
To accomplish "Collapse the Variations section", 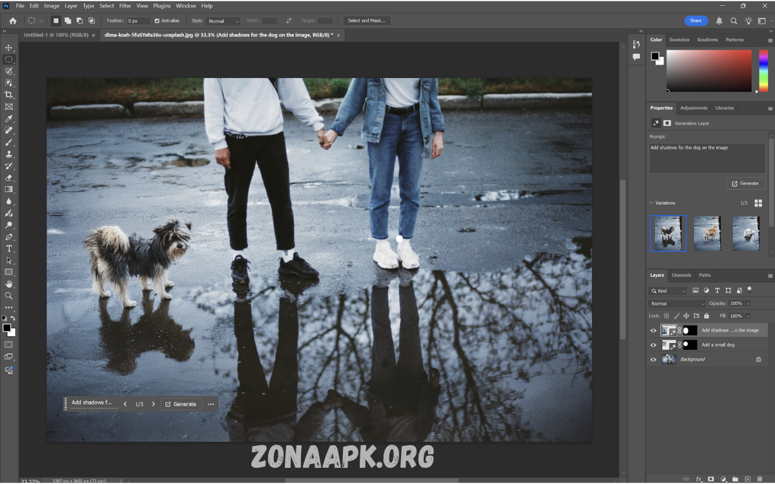I will pos(652,203).
